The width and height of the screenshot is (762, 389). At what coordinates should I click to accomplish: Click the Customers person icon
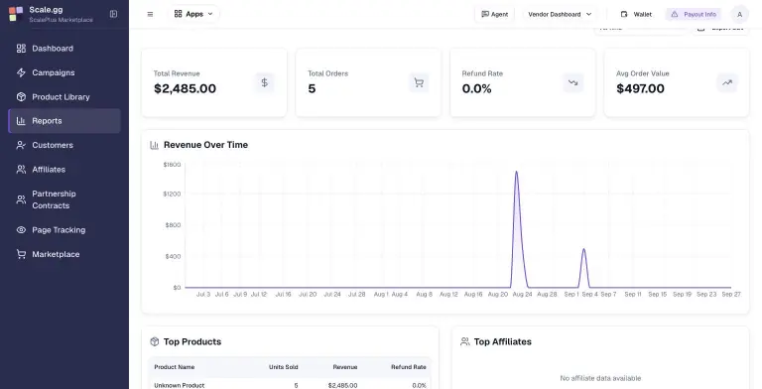click(x=21, y=145)
